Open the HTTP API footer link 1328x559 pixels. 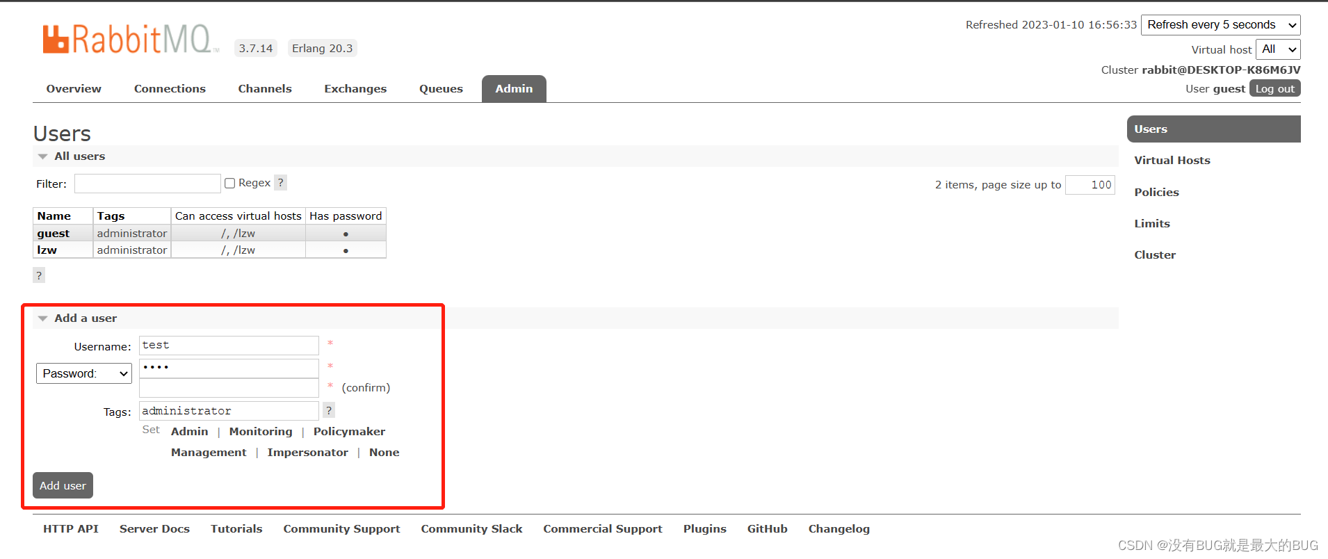71,529
